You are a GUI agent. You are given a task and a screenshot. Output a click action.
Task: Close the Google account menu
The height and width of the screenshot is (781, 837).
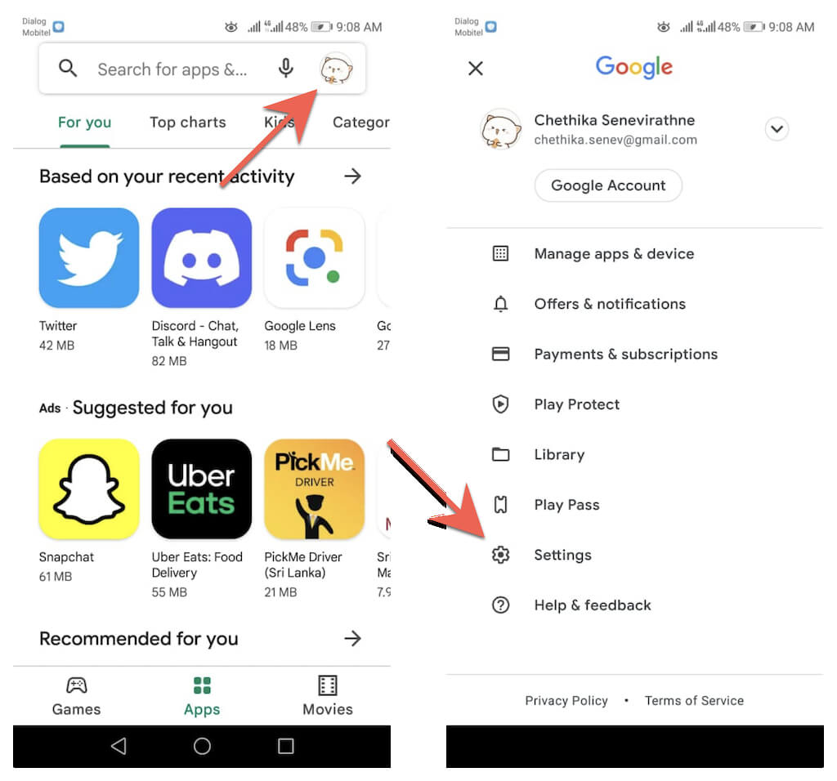(475, 69)
